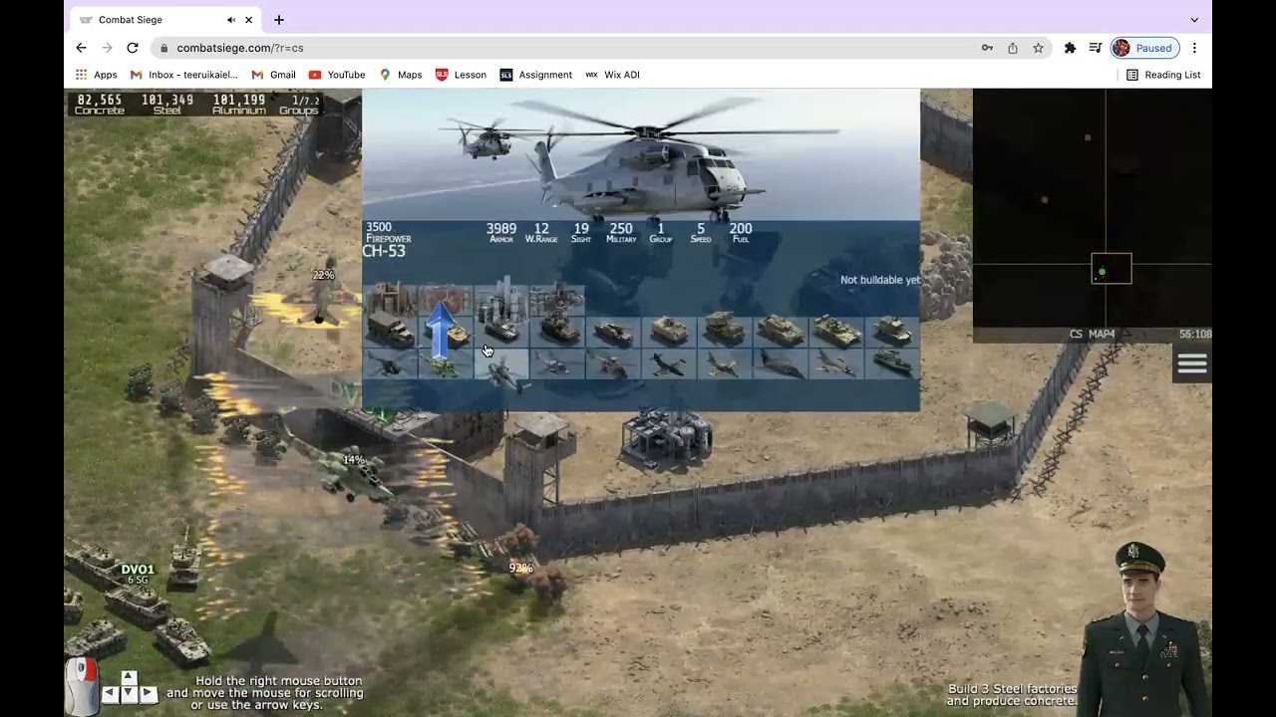The height and width of the screenshot is (717, 1276).
Task: Open the Gmail bookmark
Action: coord(274,75)
